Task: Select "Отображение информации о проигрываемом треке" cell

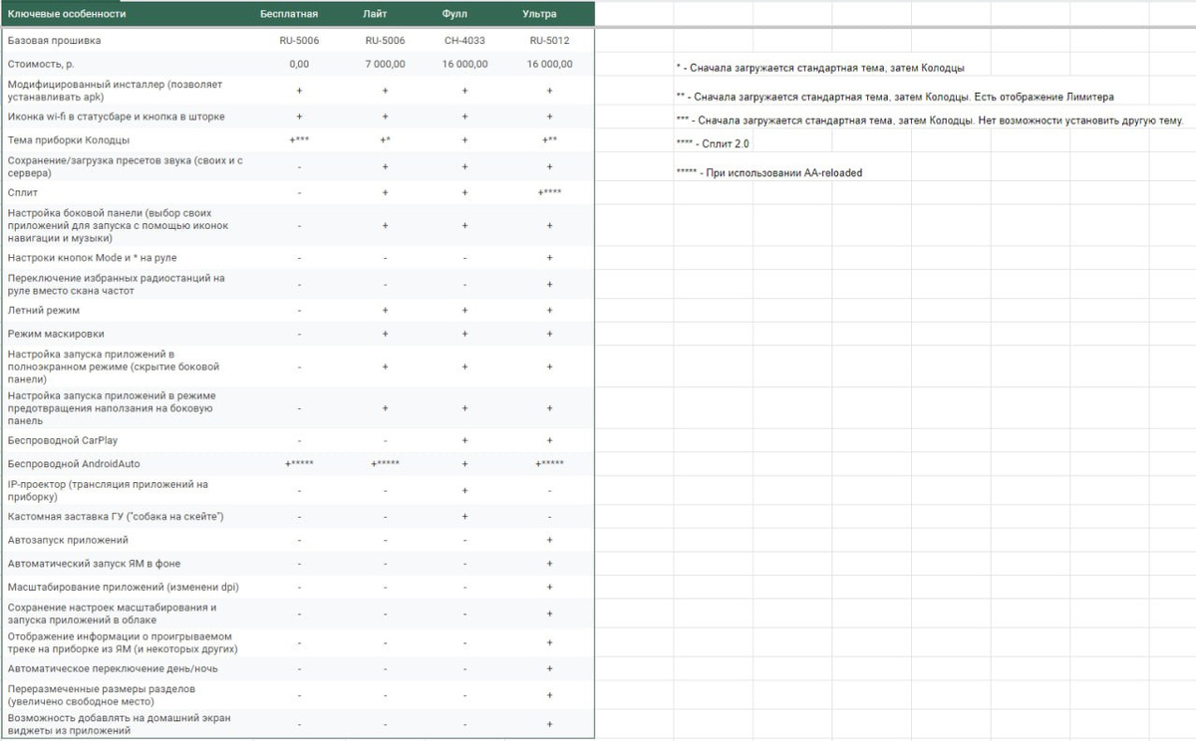Action: point(123,642)
